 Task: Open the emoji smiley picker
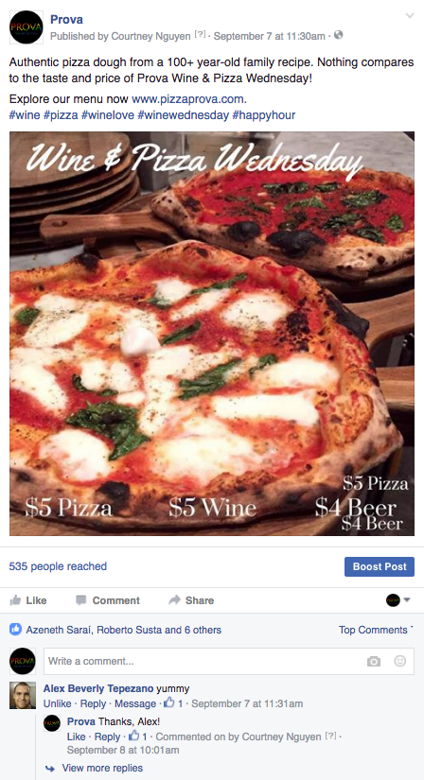[x=399, y=661]
